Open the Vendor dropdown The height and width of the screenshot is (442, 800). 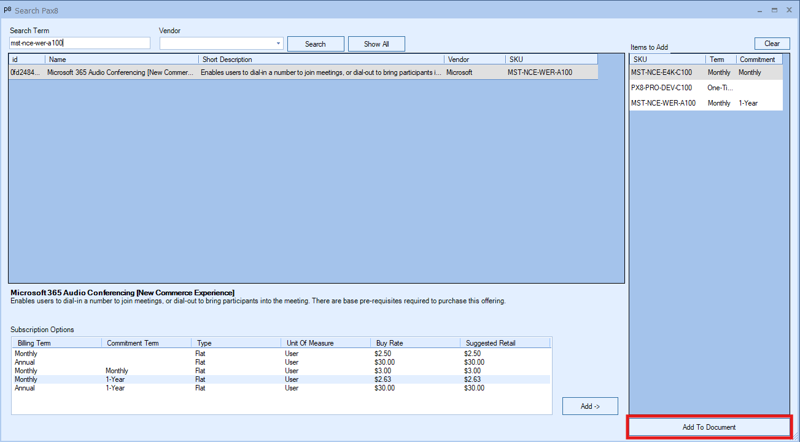tap(278, 44)
